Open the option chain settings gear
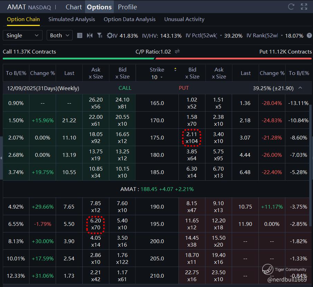This screenshot has height=287, width=313. tap(110, 35)
